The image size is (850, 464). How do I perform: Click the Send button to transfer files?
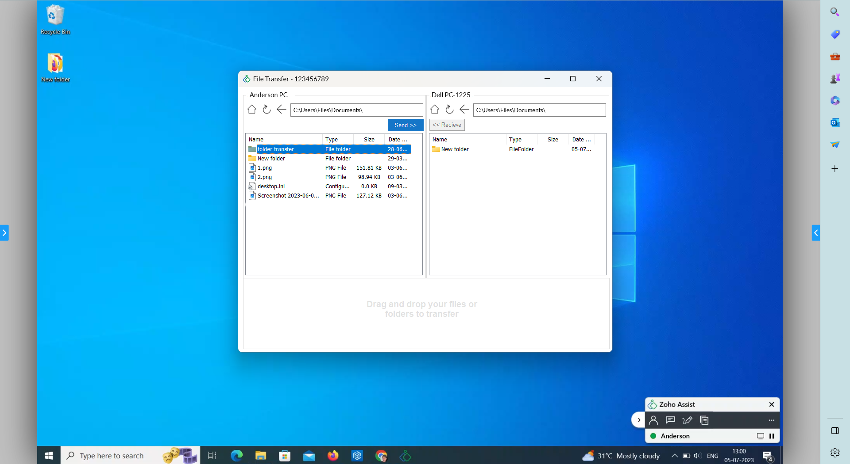click(x=405, y=125)
